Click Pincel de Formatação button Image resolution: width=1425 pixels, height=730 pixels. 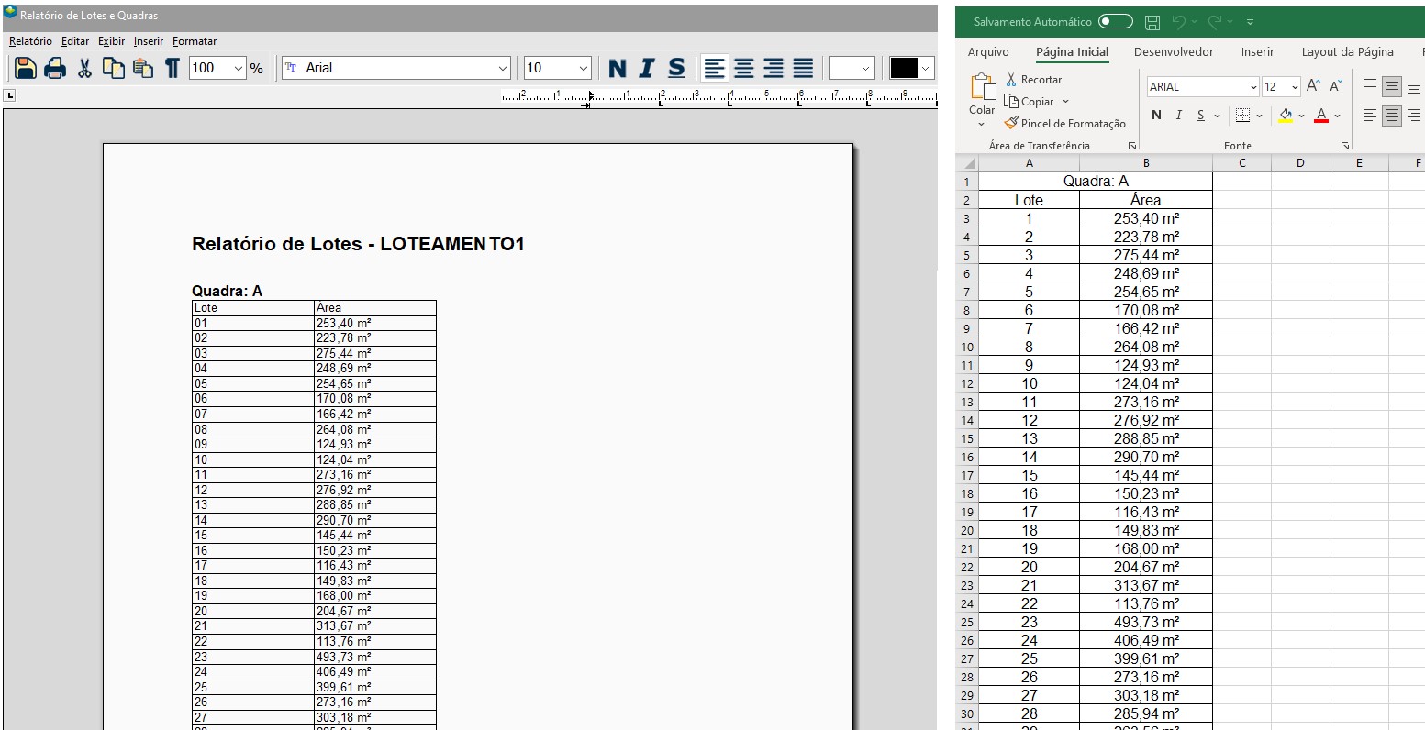coord(1064,124)
